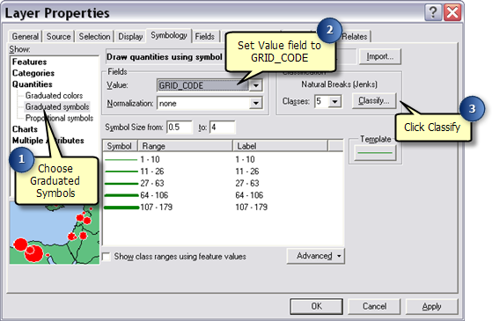
Task: Click the line symbol for 27 - 63
Action: pos(121,184)
